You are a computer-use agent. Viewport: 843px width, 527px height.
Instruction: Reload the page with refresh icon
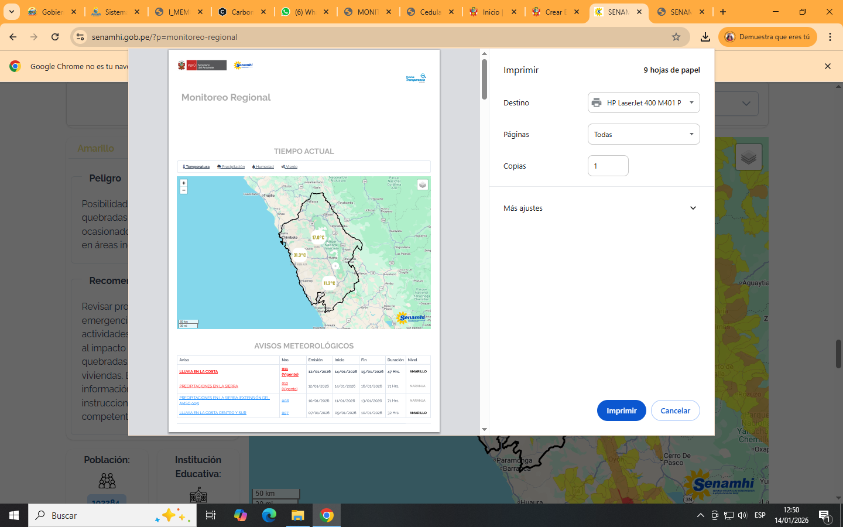55,37
